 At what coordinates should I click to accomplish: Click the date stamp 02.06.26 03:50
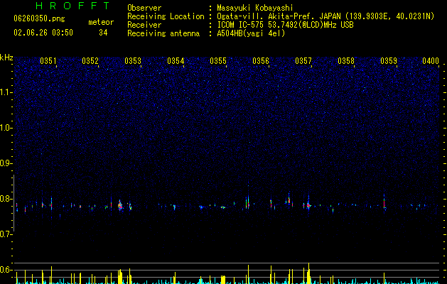tap(43, 33)
